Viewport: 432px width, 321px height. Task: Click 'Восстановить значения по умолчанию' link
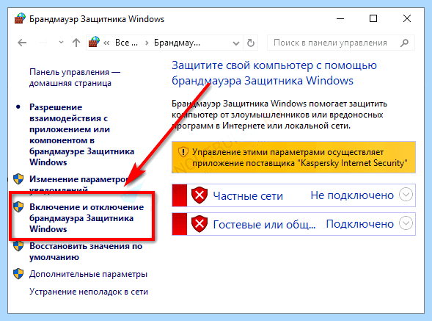pos(86,251)
